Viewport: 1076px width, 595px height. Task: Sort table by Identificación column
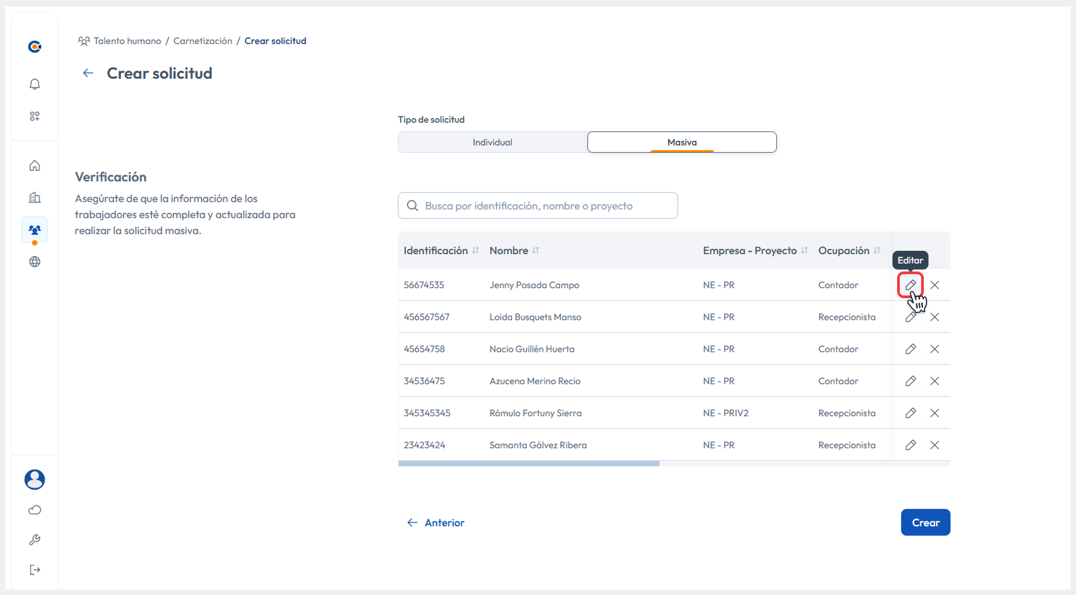click(475, 251)
